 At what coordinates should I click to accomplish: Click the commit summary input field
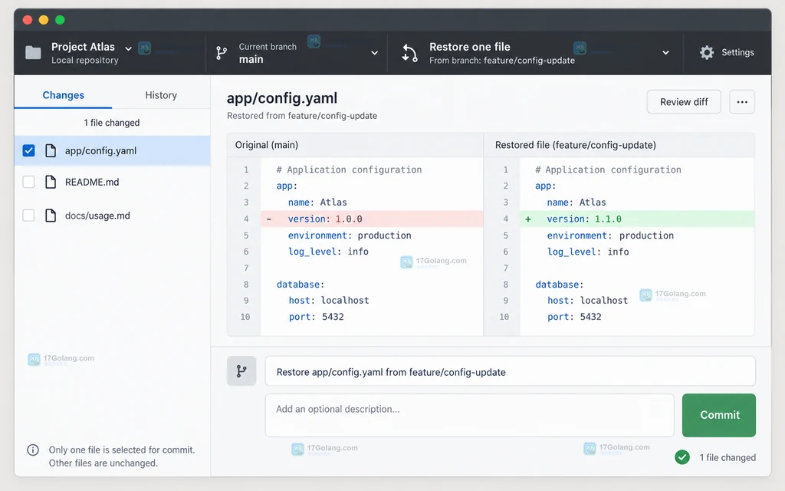pyautogui.click(x=510, y=371)
